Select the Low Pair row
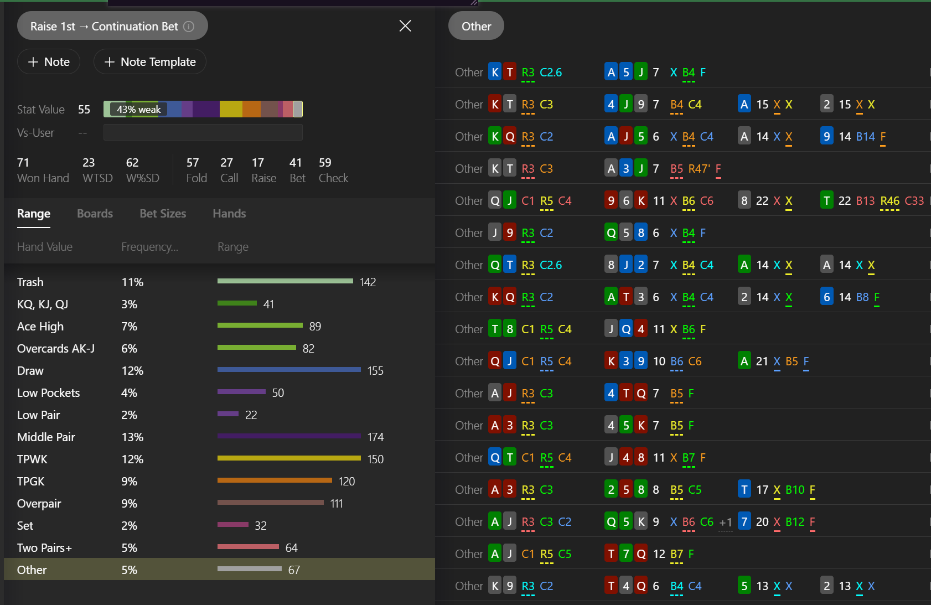Screen dimensions: 931x605 (x=219, y=415)
